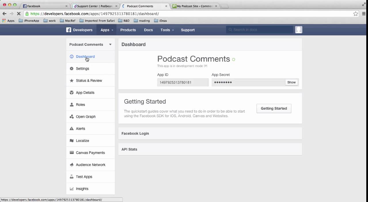368x202 pixels.
Task: Open the R&D bookmarks folder
Action: tap(124, 21)
